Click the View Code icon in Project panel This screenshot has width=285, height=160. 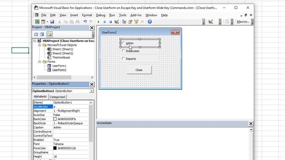(36, 34)
